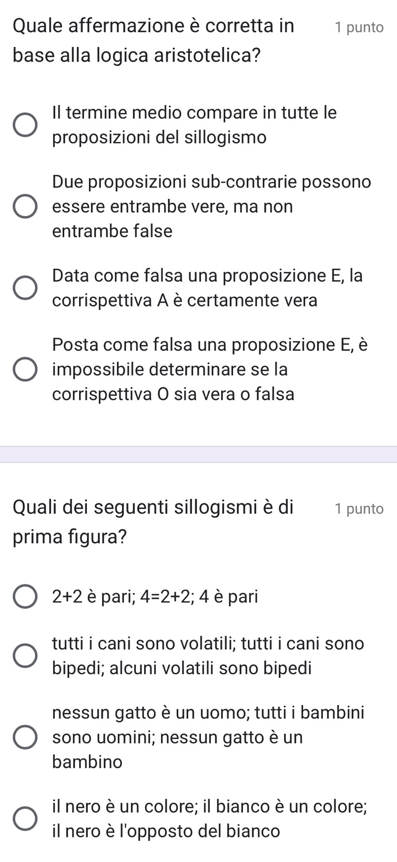Click the question title about 'logica aristotelica'

[x=153, y=40]
